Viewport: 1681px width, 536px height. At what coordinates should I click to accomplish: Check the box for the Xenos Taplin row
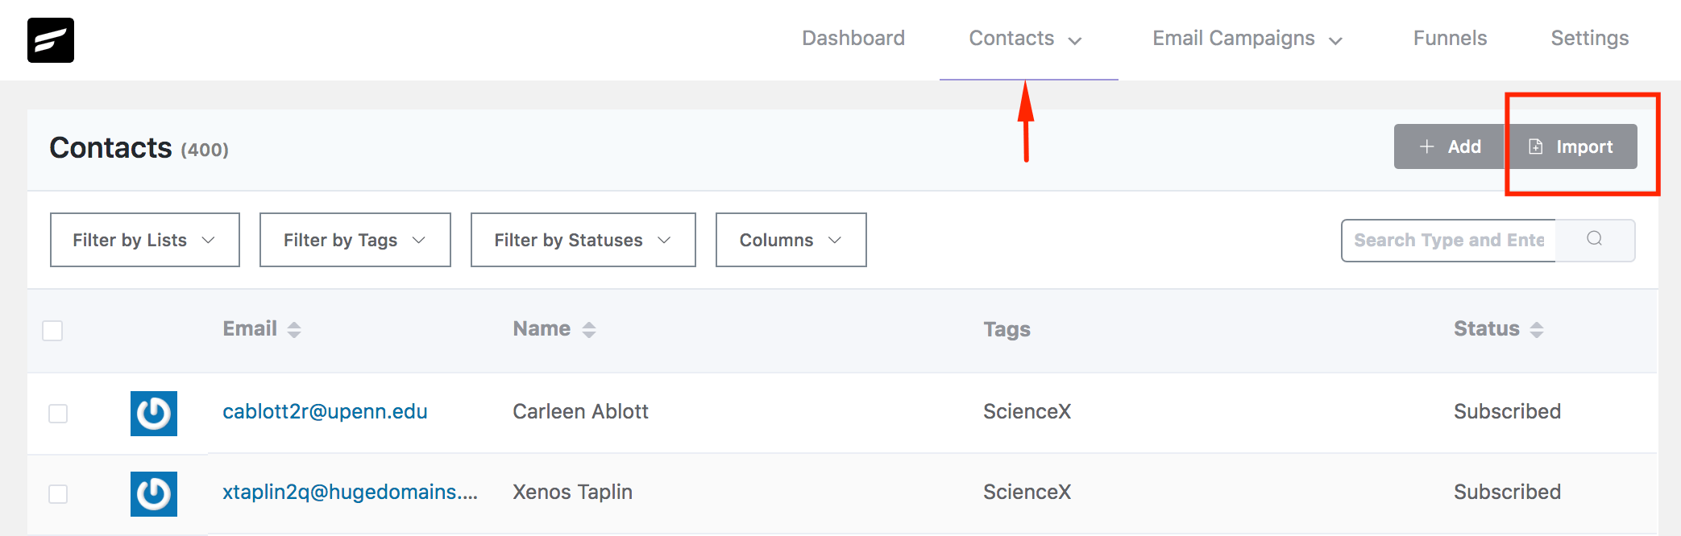click(x=58, y=493)
